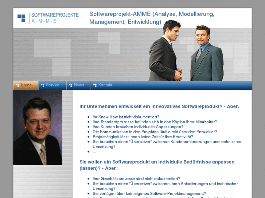Viewport: 265px width, 198px height.
Task: Click the squares icon beside Home
Action: coord(17,85)
